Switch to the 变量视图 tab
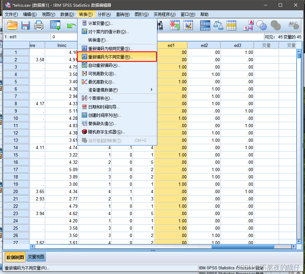Screen dimensions: 305x274 tap(36, 257)
